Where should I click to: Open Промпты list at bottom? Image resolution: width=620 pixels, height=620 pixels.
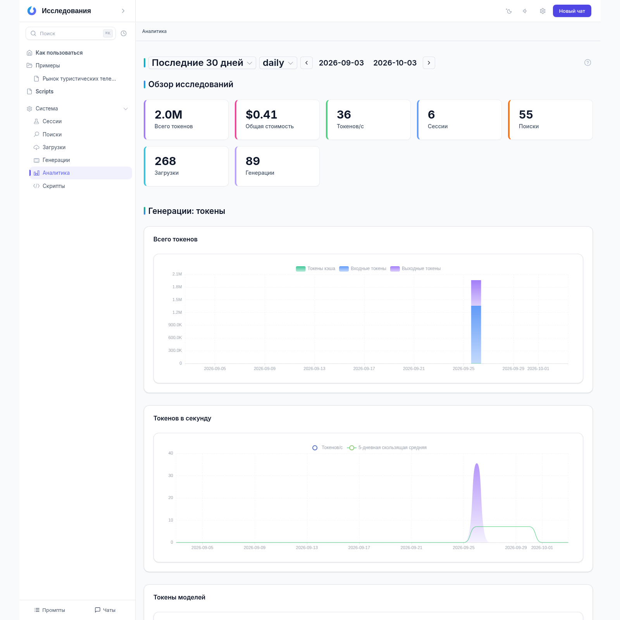click(x=50, y=610)
